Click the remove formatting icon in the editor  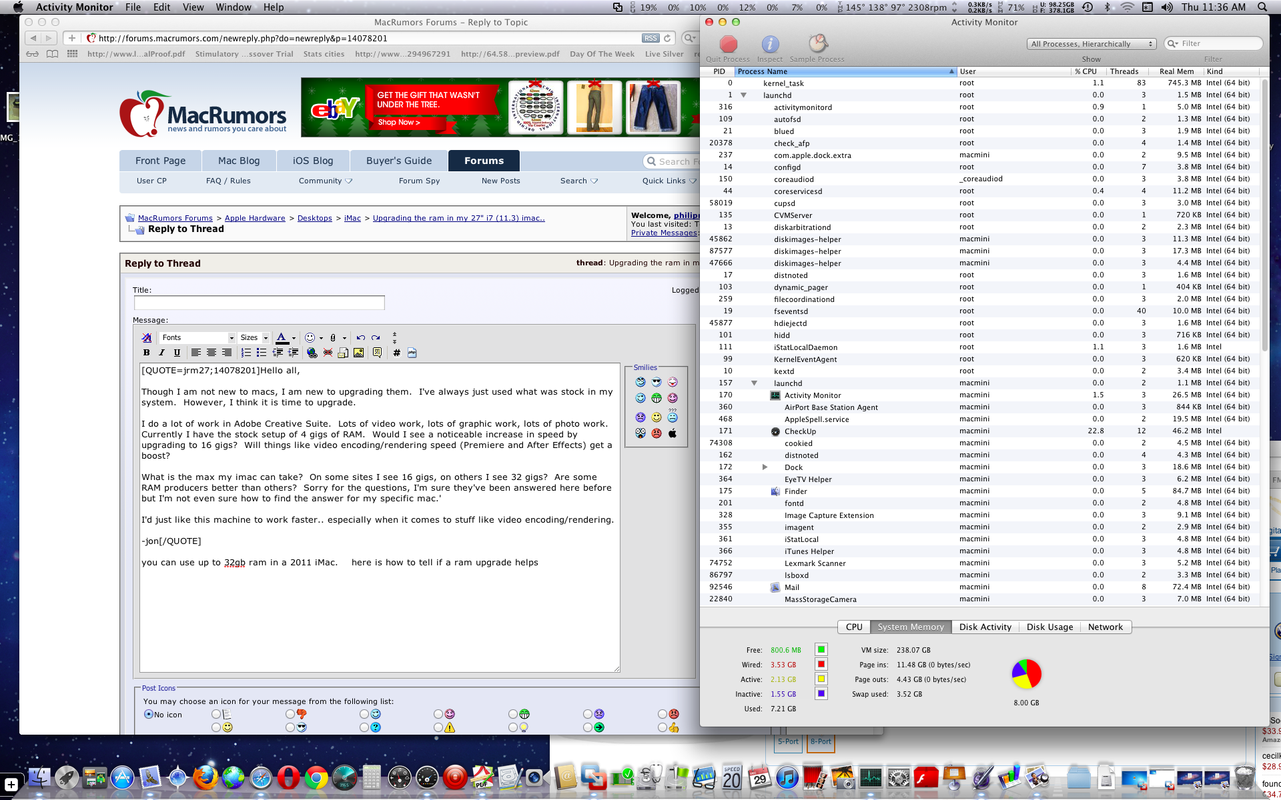click(147, 338)
